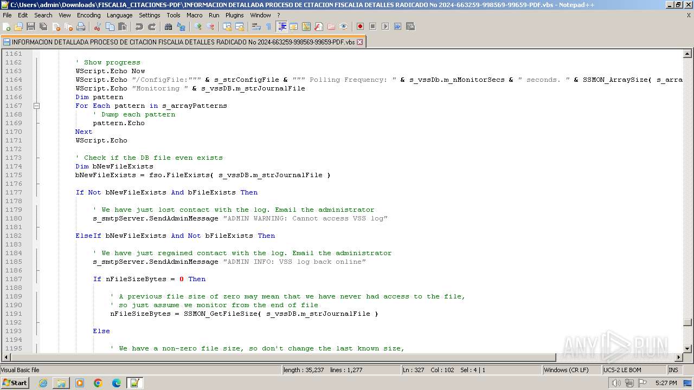Viewport: 694px width, 390px height.
Task: Open the Language menu
Action: click(x=119, y=15)
